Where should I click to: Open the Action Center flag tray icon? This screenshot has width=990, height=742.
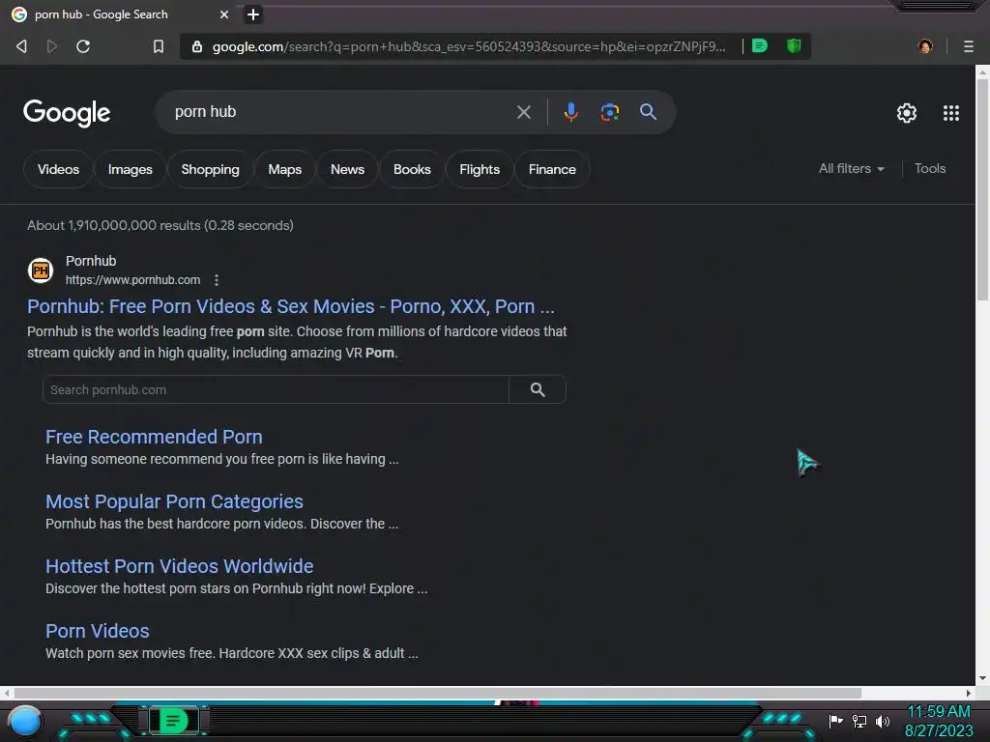click(x=836, y=721)
